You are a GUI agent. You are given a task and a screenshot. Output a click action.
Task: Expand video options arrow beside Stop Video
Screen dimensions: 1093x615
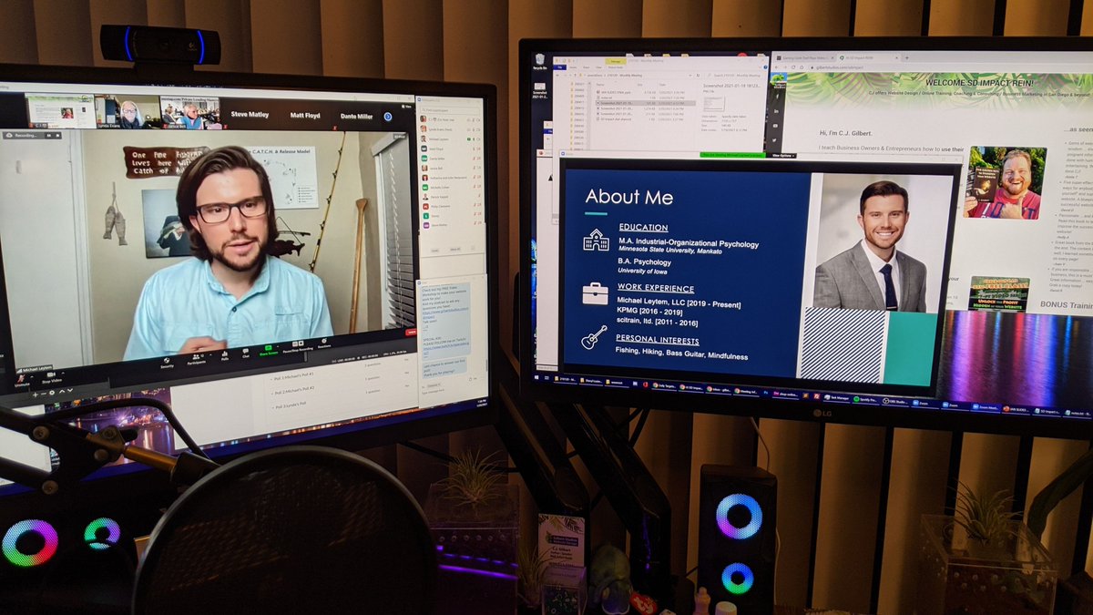[63, 372]
